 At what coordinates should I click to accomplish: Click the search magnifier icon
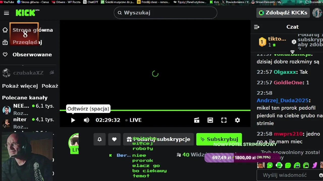tap(120, 13)
